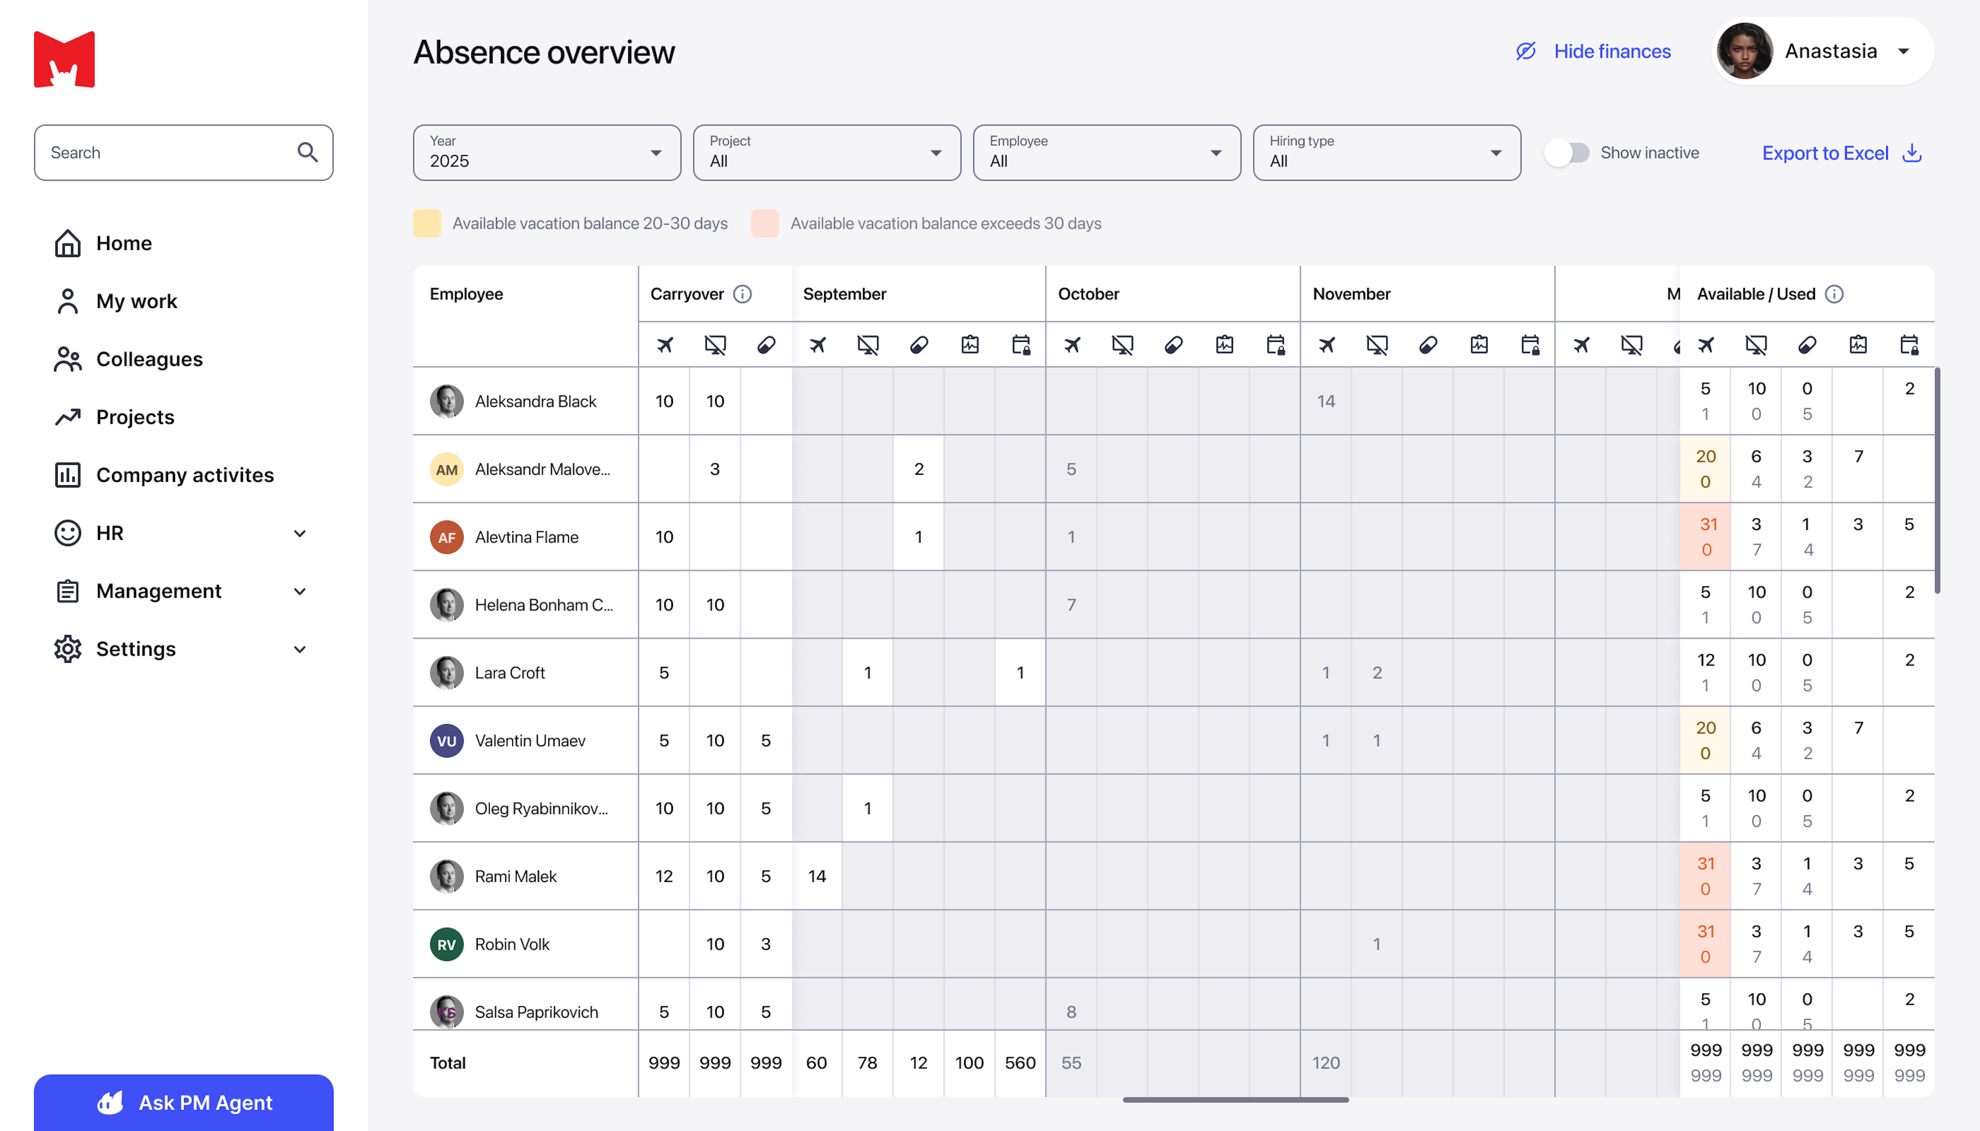Toggle the Show inactive switch
The height and width of the screenshot is (1131, 1980).
[1567, 153]
